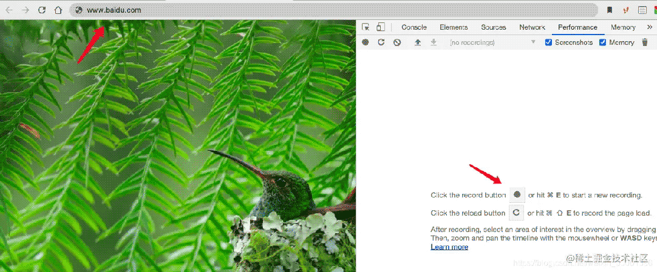Uncheck the Screenshots checkbox
Screen dimensions: 657x272
tap(548, 42)
